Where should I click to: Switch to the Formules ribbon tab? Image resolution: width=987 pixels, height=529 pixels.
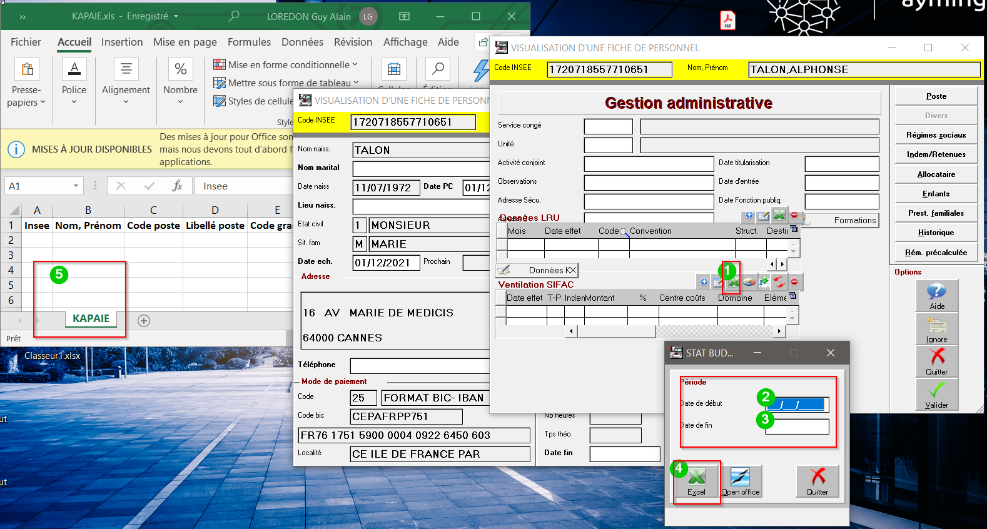(249, 42)
